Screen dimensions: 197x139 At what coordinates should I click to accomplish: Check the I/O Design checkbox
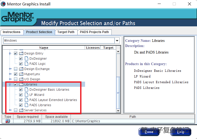[x=16, y=79]
